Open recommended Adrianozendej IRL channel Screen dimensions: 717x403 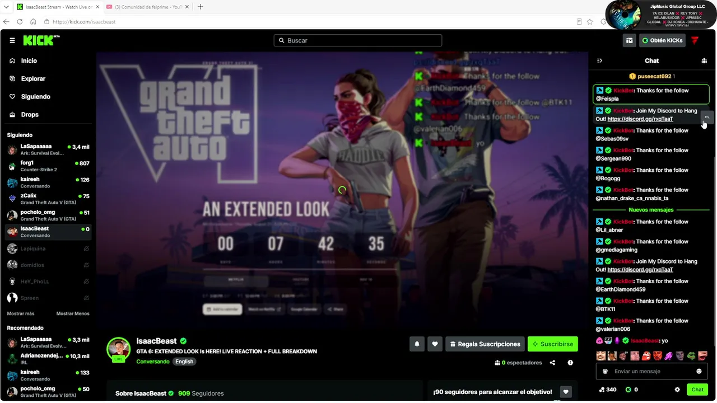(x=48, y=359)
